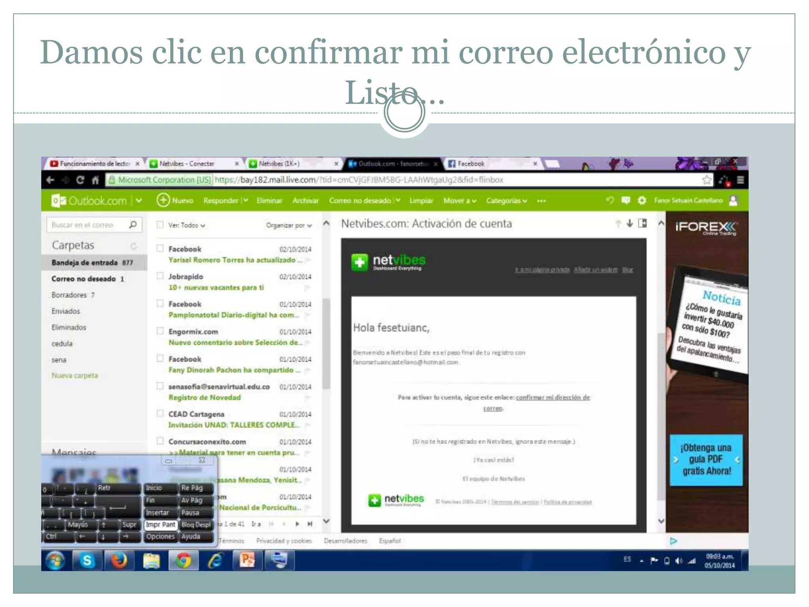This screenshot has width=809, height=607.
Task: Open File Explorer in the taskbar
Action: [151, 560]
